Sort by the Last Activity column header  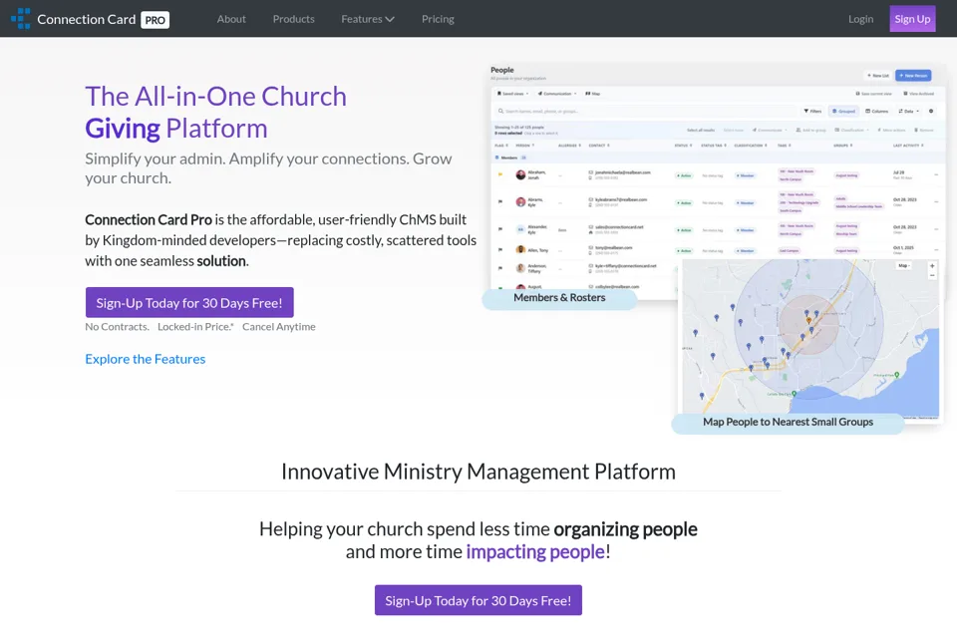pos(908,146)
